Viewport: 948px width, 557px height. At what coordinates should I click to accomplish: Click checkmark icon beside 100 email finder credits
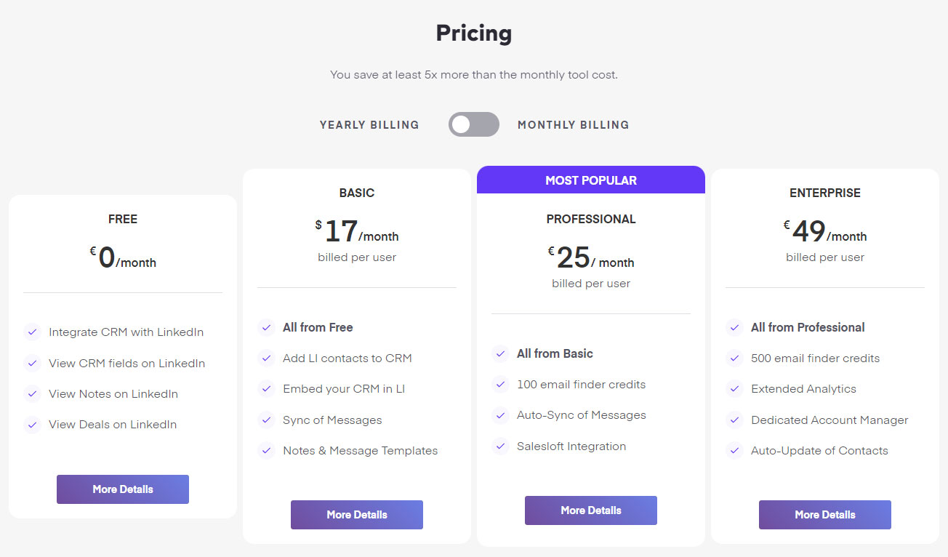tap(500, 385)
